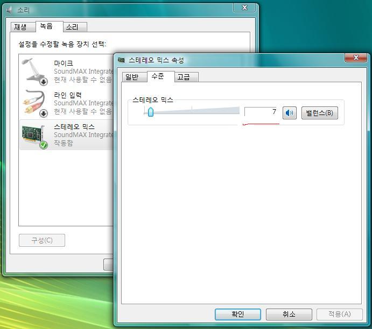Click the 적용(A) apply button
The width and height of the screenshot is (372, 329).
(x=340, y=314)
